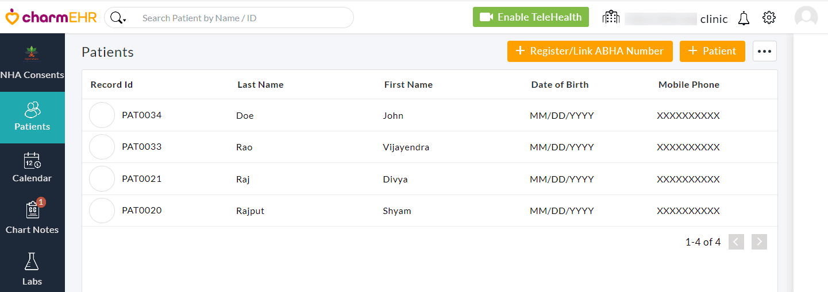This screenshot has height=292, width=828.
Task: Click the Patients page heading
Action: coord(107,52)
